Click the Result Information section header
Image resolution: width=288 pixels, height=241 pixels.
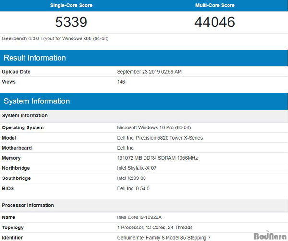pos(144,58)
